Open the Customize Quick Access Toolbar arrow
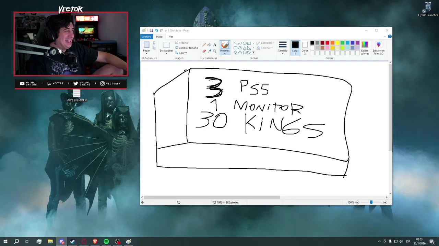Screen dimensions: 439x246 tap(166, 31)
